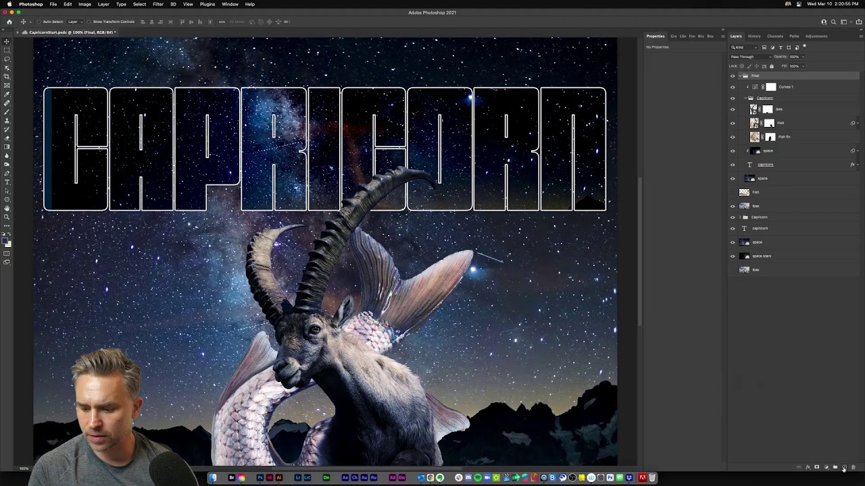Open Finder from the Dock
865x486 pixels.
212,478
